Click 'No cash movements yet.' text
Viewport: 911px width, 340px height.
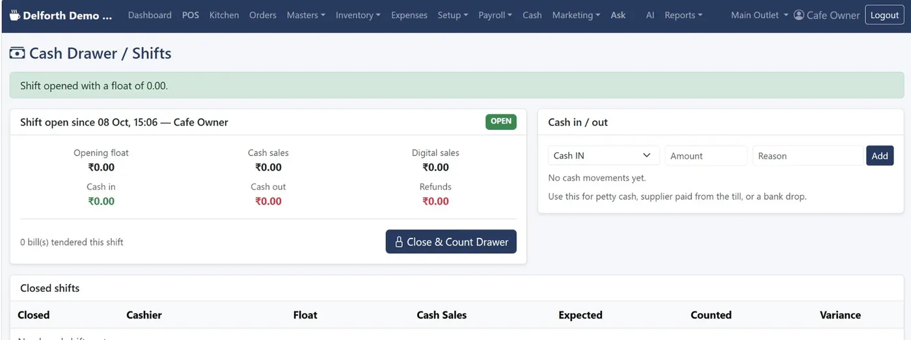[597, 177]
